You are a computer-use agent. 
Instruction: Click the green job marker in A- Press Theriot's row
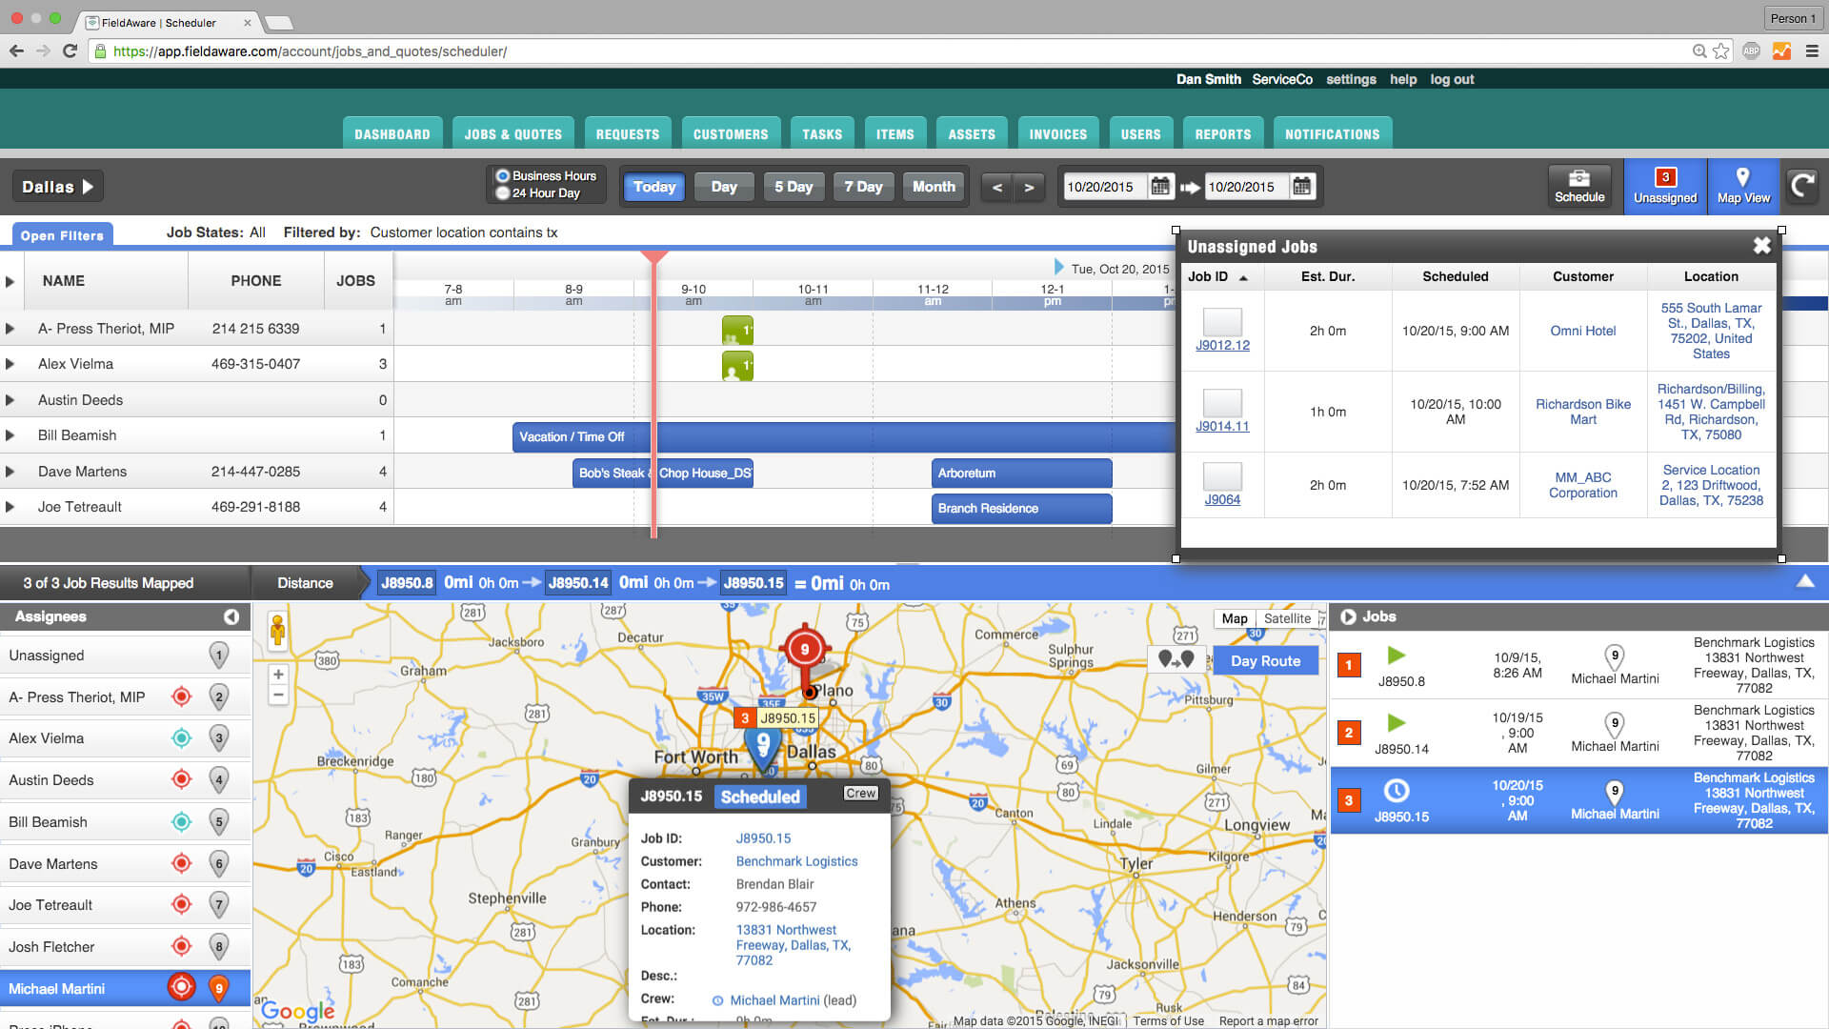[x=737, y=330]
